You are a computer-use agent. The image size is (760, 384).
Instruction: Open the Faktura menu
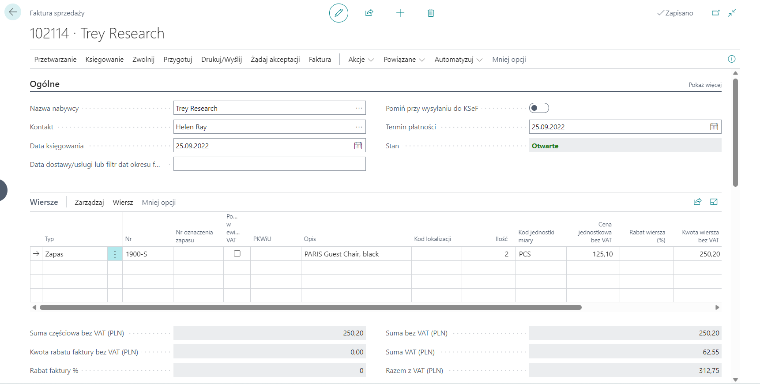[x=320, y=60]
